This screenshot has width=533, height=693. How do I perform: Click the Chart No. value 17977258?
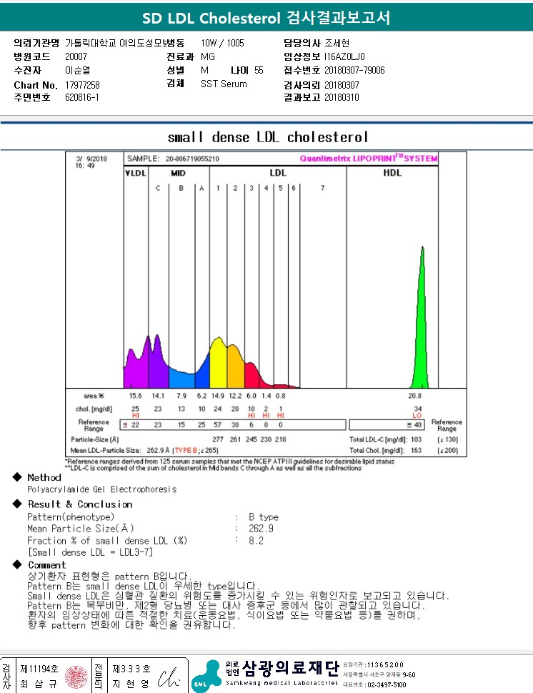pos(82,85)
